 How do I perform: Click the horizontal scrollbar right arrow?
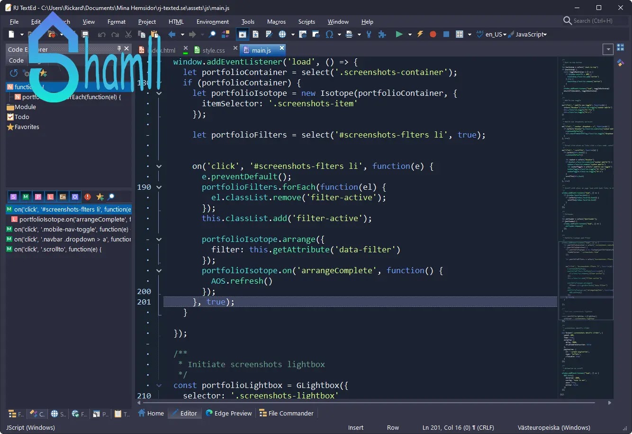[x=610, y=403]
